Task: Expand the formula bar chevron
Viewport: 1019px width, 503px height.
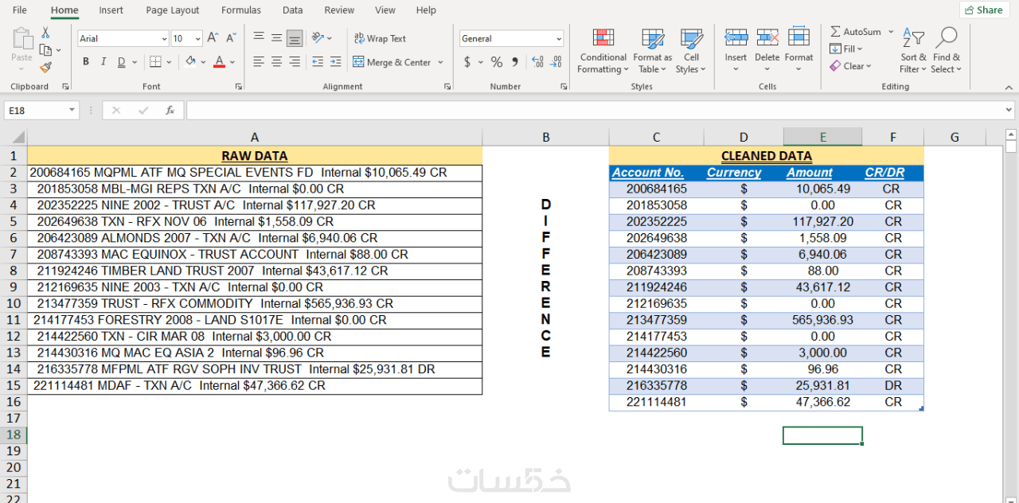Action: 1009,111
